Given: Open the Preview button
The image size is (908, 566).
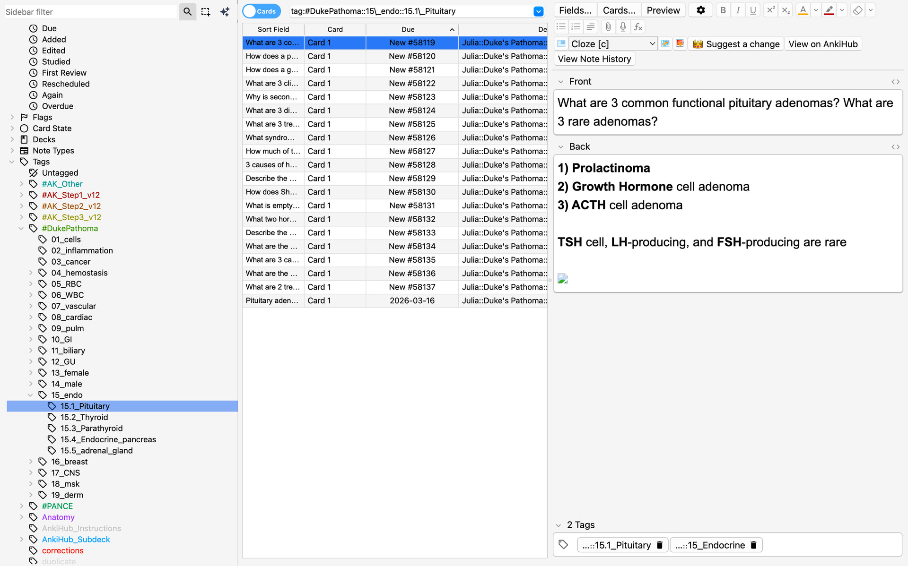Looking at the screenshot, I should pos(663,10).
